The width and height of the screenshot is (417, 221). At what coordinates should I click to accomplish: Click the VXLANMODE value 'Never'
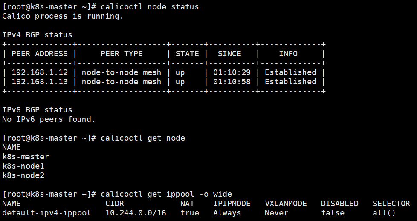[276, 213]
